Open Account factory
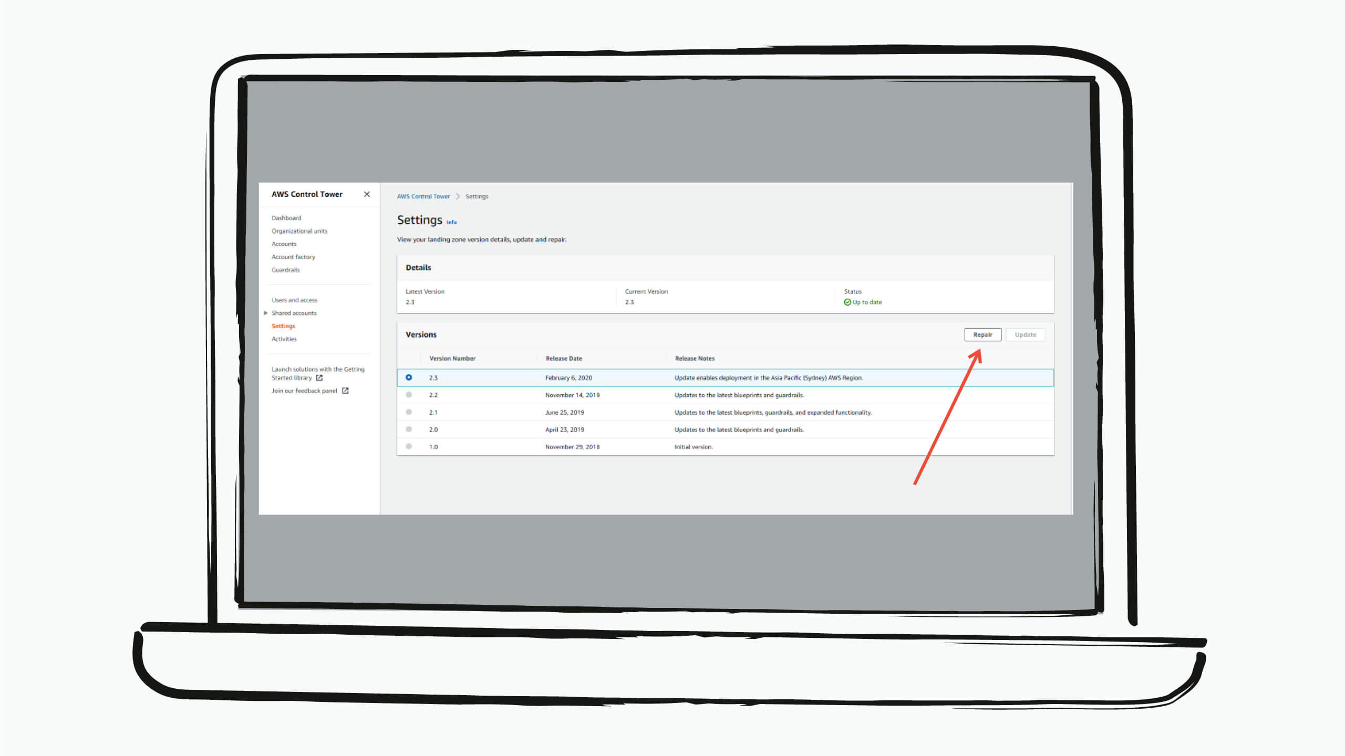The image size is (1345, 756). [x=293, y=257]
